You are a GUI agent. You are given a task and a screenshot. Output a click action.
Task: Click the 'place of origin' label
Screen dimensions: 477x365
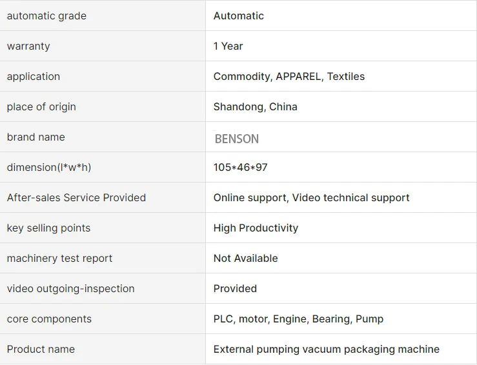[x=41, y=107]
